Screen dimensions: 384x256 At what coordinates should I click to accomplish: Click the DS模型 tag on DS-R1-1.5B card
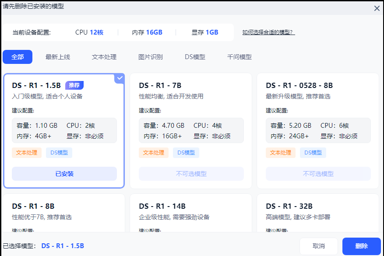(x=58, y=152)
